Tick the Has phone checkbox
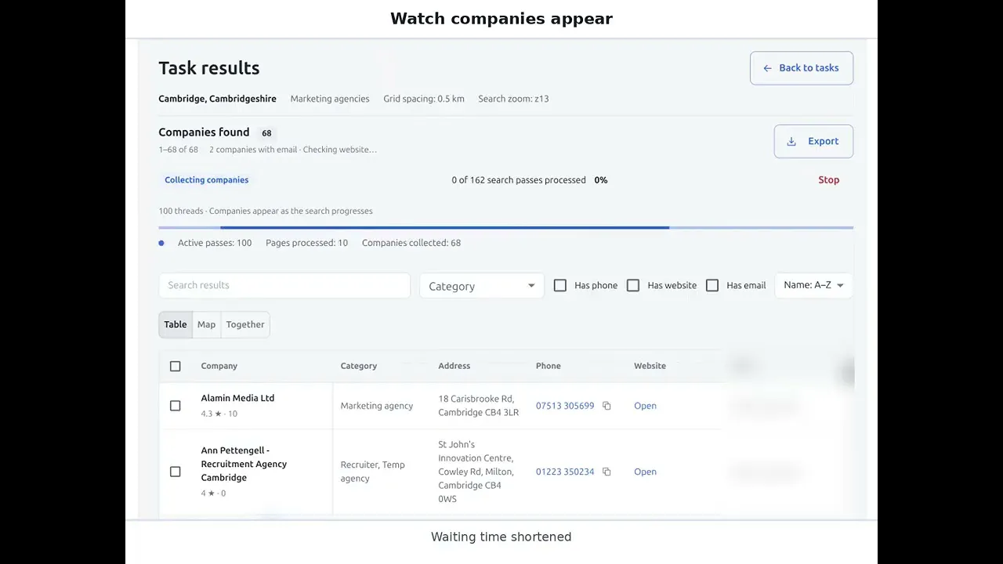This screenshot has height=564, width=1003. (560, 285)
